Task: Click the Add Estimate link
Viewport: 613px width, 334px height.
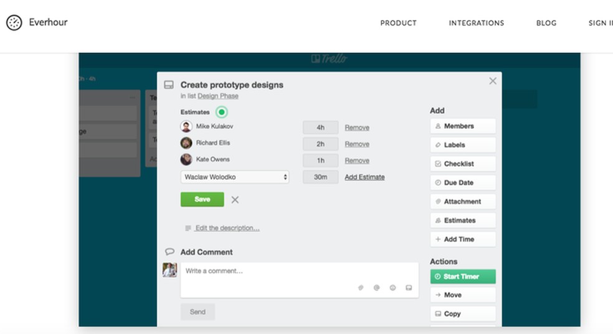Action: coord(364,177)
